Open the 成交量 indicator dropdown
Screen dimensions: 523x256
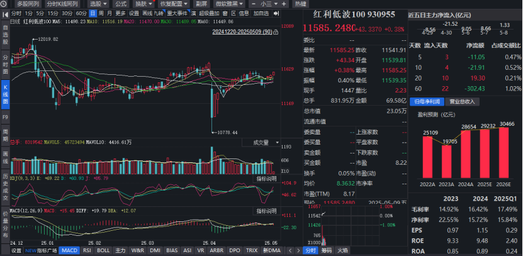point(261,143)
